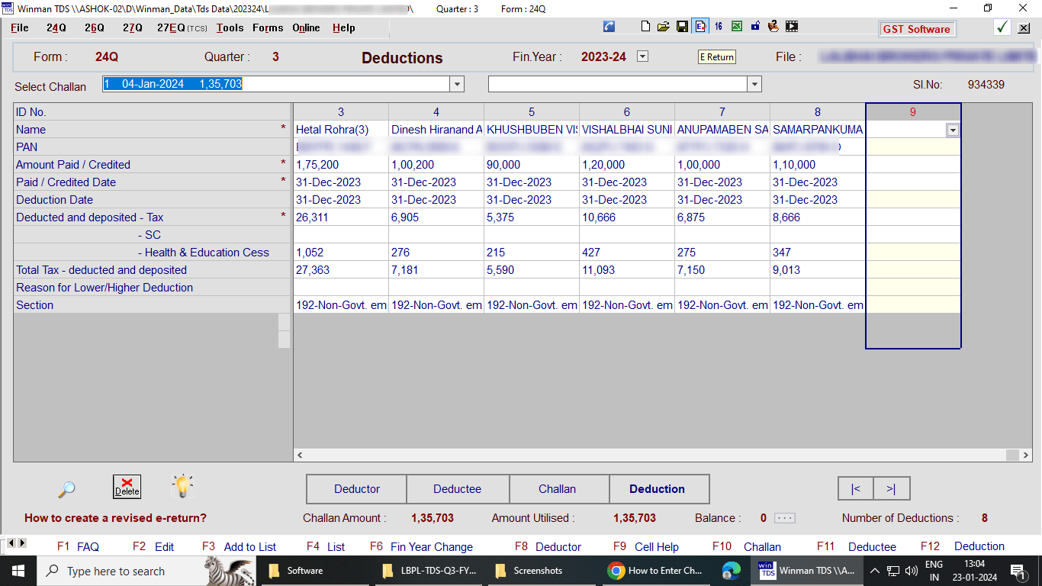Click the Save floppy disk icon

pos(682,27)
